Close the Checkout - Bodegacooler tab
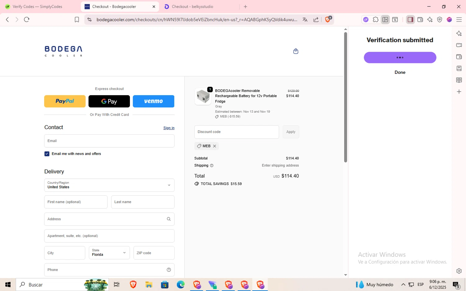 click(x=154, y=7)
